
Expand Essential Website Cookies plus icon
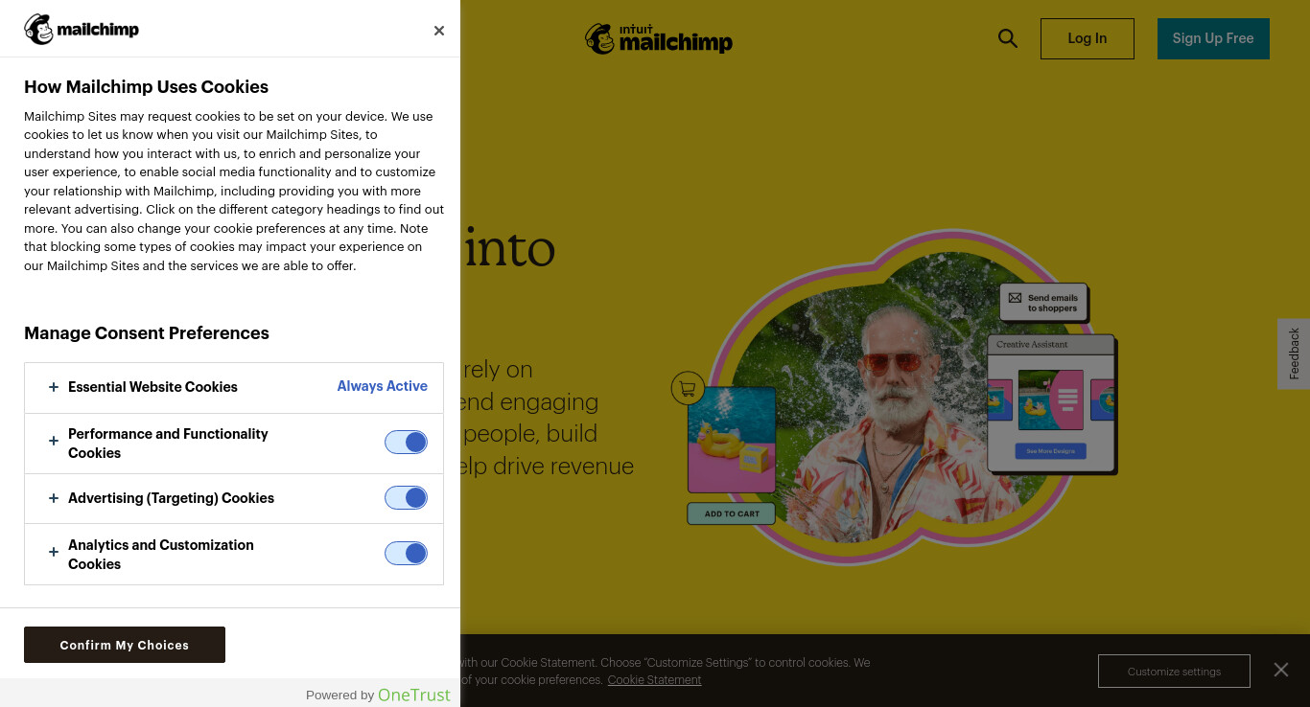54,387
